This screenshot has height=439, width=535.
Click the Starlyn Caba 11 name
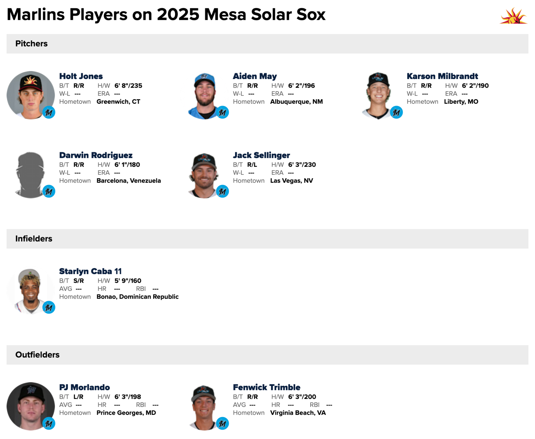tap(90, 271)
